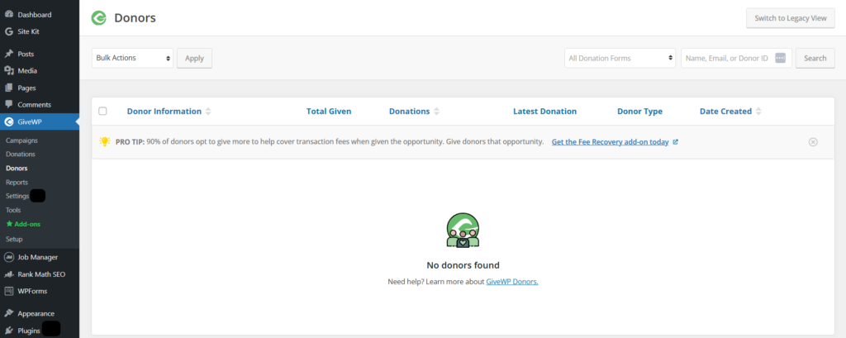Click the Pages icon in sidebar

click(x=8, y=88)
